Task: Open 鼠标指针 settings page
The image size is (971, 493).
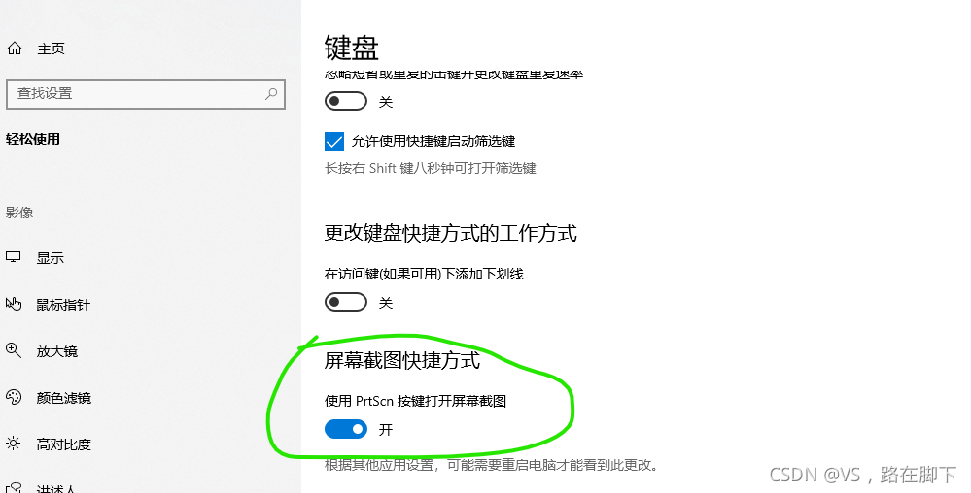Action: click(x=63, y=305)
